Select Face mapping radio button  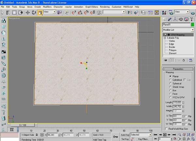pos(171,94)
